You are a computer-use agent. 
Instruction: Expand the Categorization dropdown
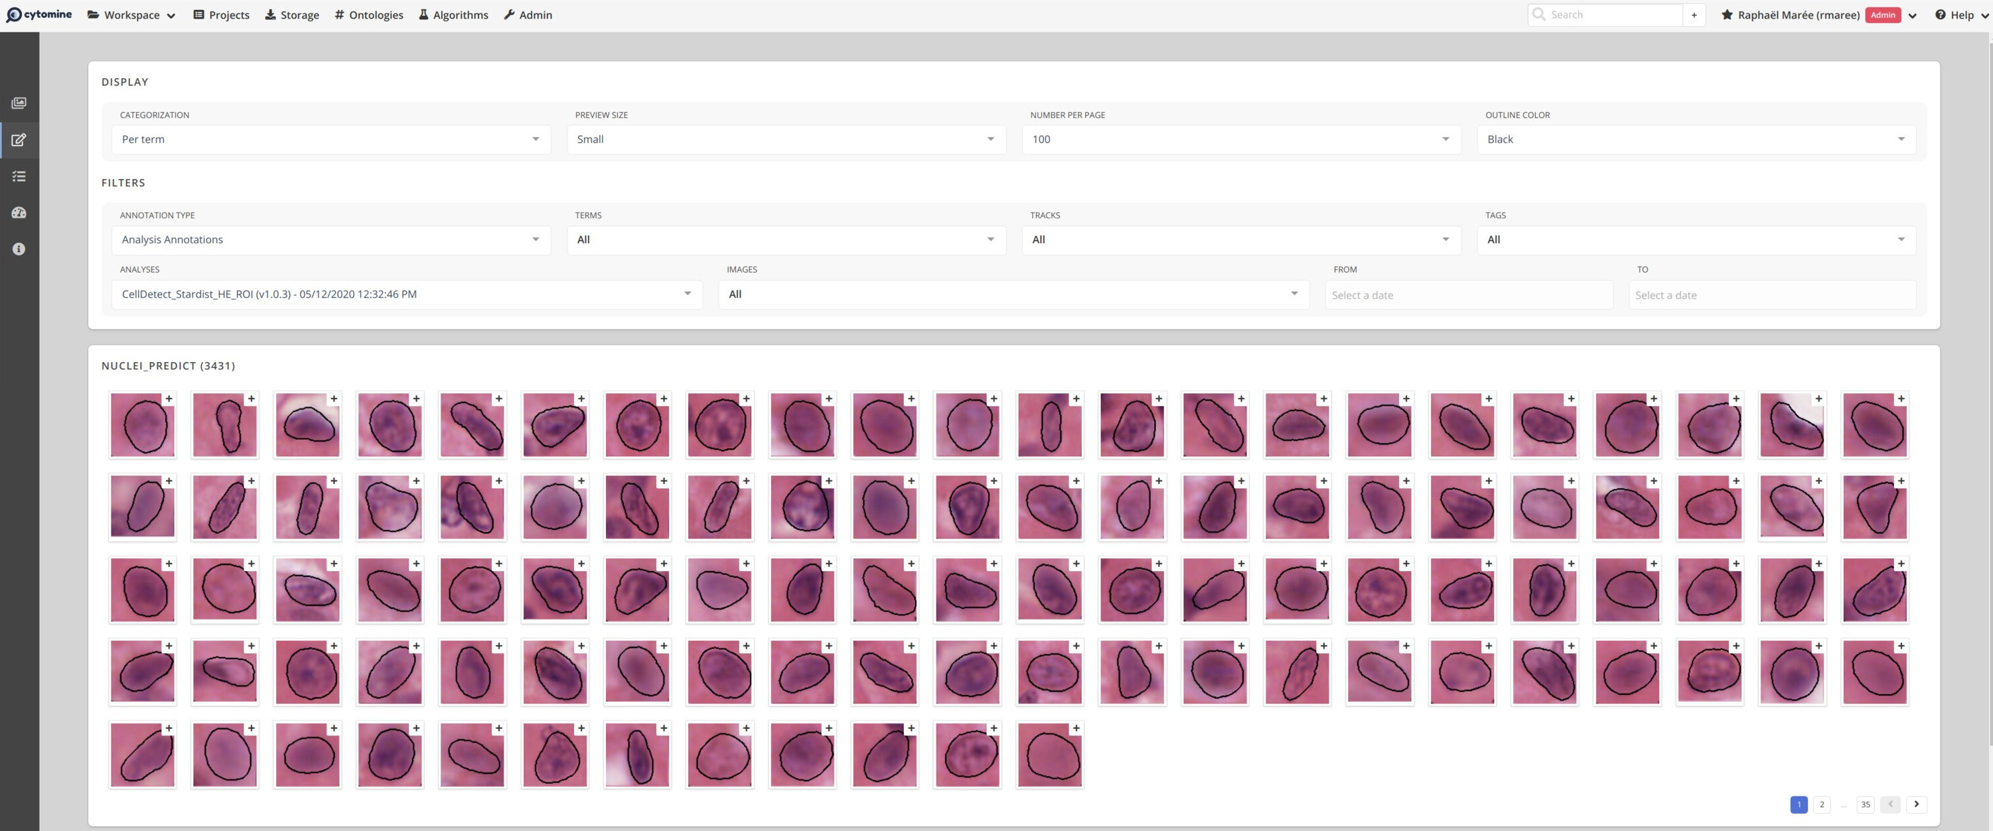331,139
